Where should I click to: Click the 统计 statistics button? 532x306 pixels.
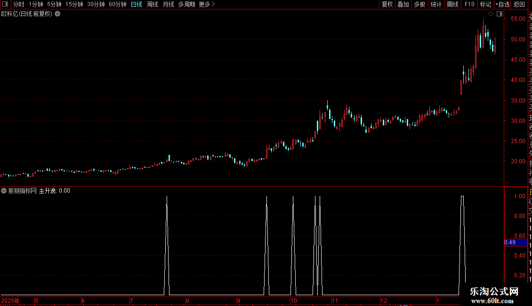436,4
